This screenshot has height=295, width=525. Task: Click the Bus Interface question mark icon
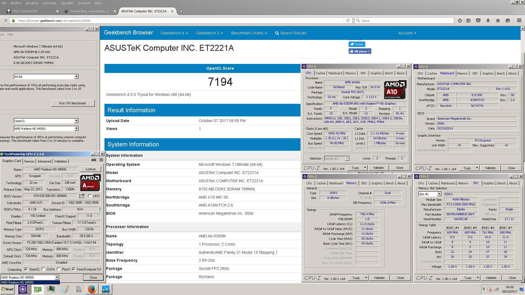point(100,209)
